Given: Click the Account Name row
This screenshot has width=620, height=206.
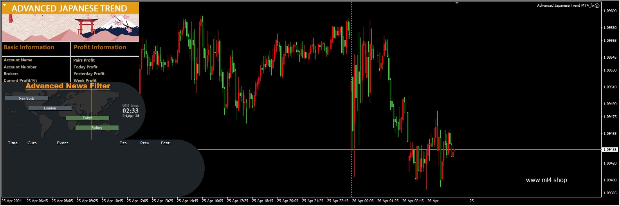Looking at the screenshot, I should coord(18,60).
